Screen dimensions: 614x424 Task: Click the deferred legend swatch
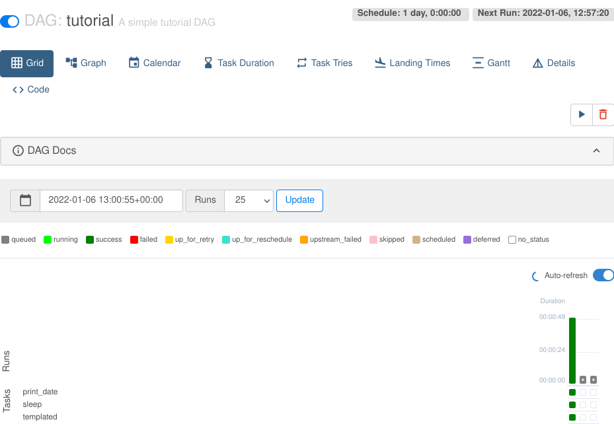467,239
